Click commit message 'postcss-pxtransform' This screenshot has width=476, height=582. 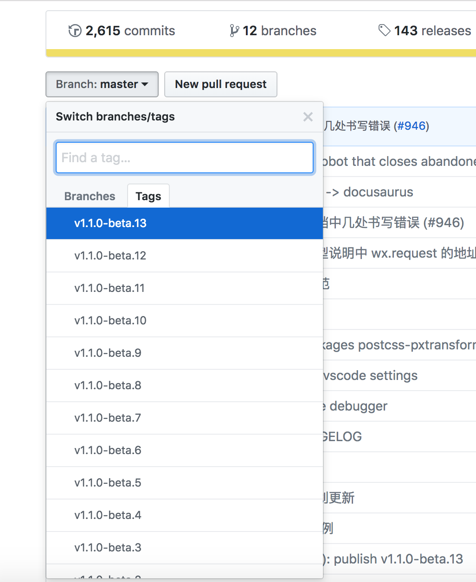[x=399, y=345]
